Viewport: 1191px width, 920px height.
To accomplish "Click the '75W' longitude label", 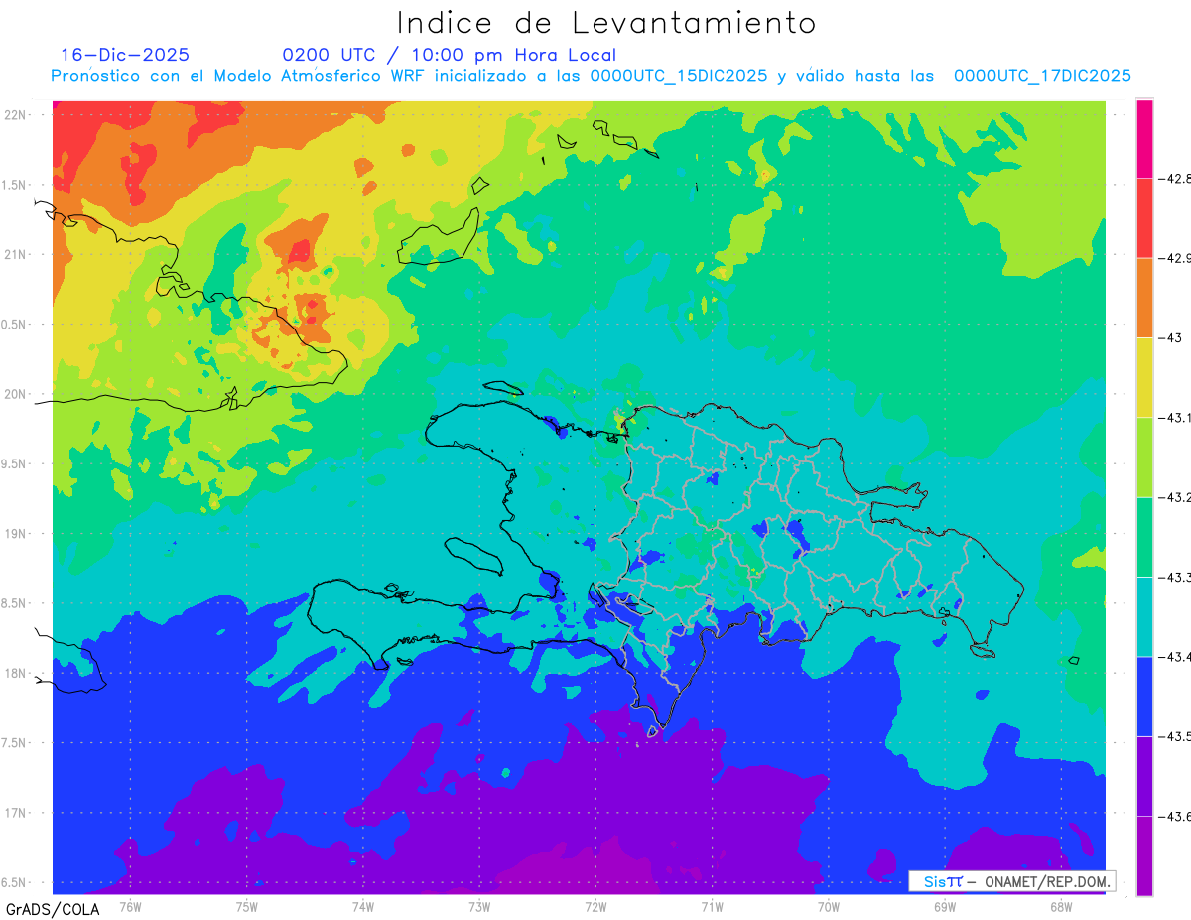I will click(247, 907).
